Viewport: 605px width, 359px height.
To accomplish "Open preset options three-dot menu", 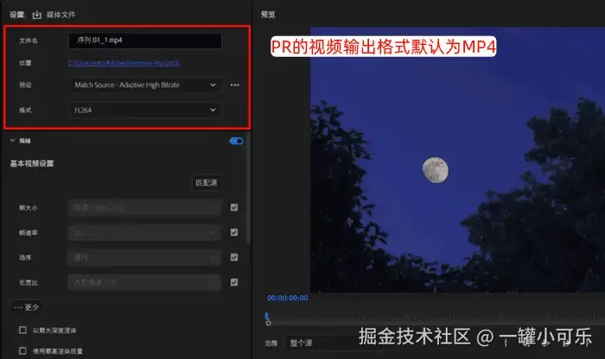I will click(234, 85).
